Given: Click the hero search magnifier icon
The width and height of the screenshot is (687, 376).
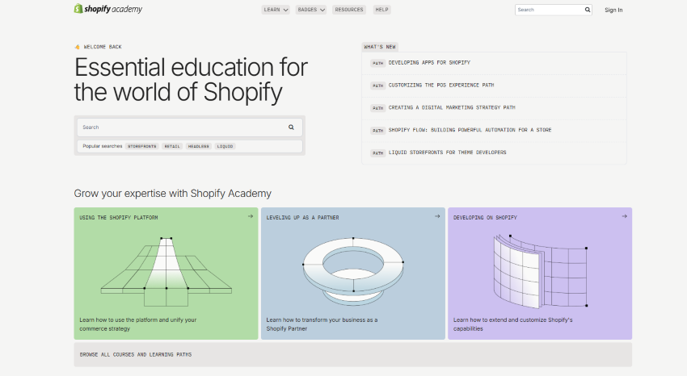Looking at the screenshot, I should [x=291, y=127].
